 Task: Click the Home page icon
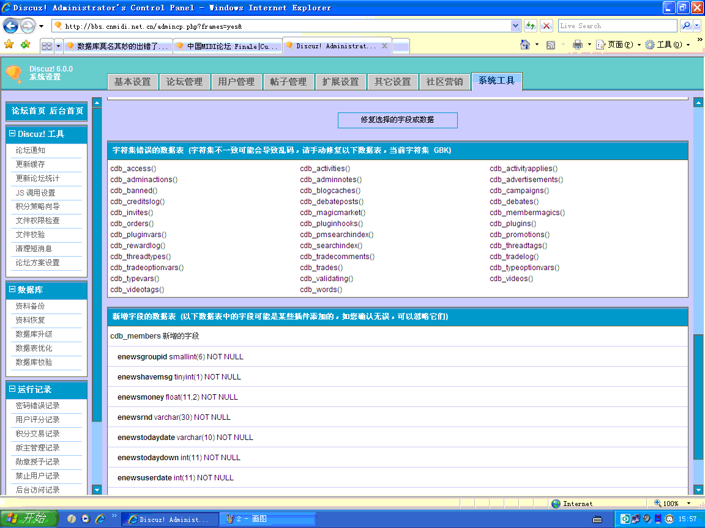point(524,45)
